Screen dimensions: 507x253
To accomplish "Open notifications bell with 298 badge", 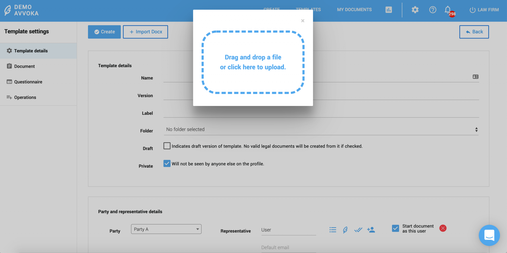I will 448,10.
